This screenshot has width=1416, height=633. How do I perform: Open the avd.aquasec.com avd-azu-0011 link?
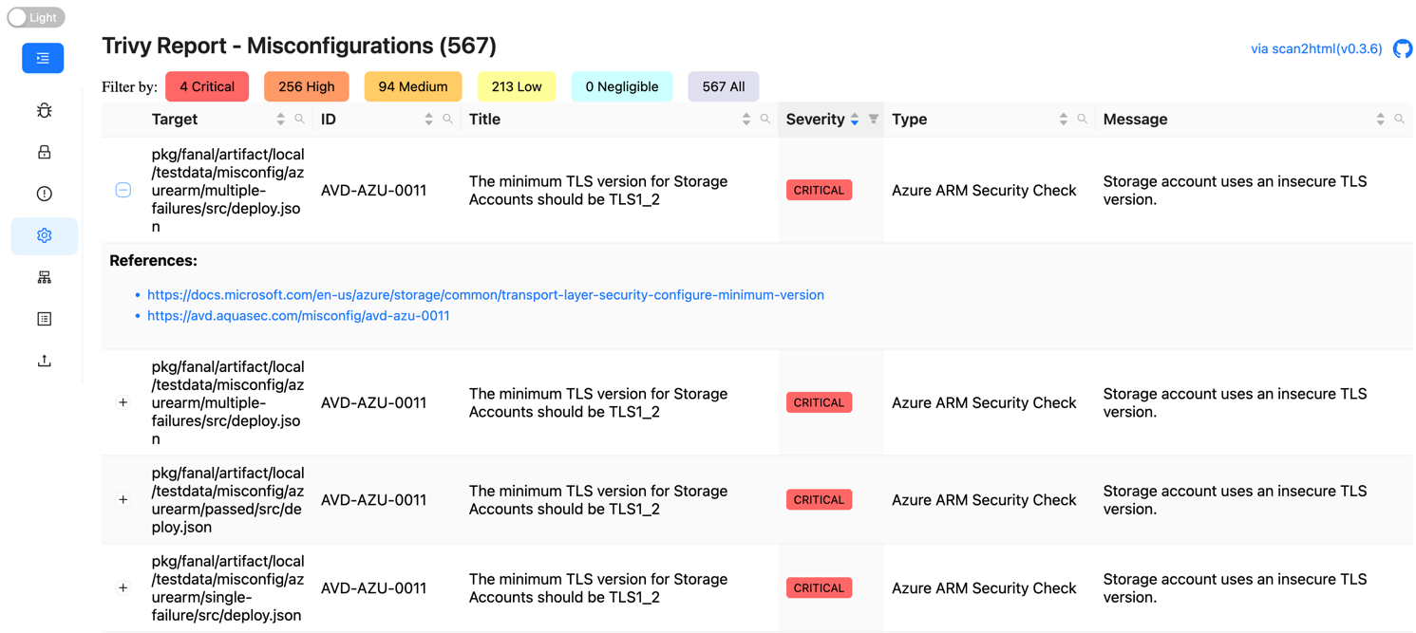click(x=298, y=316)
